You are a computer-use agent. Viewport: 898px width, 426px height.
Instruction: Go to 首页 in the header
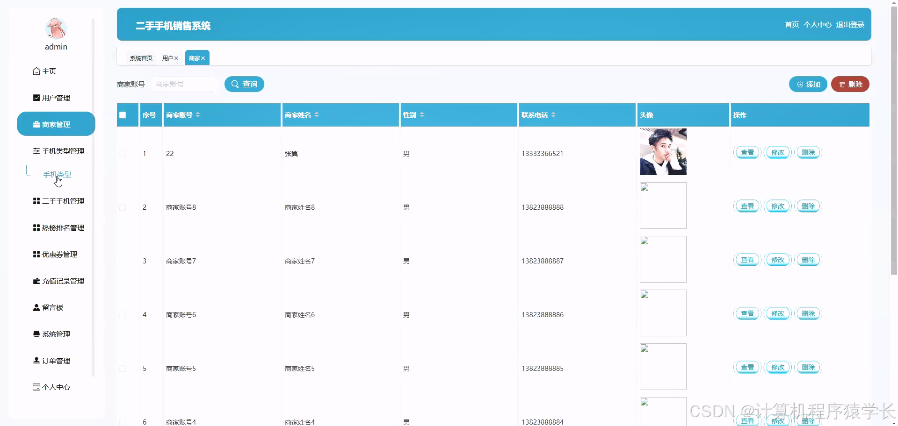(x=792, y=25)
